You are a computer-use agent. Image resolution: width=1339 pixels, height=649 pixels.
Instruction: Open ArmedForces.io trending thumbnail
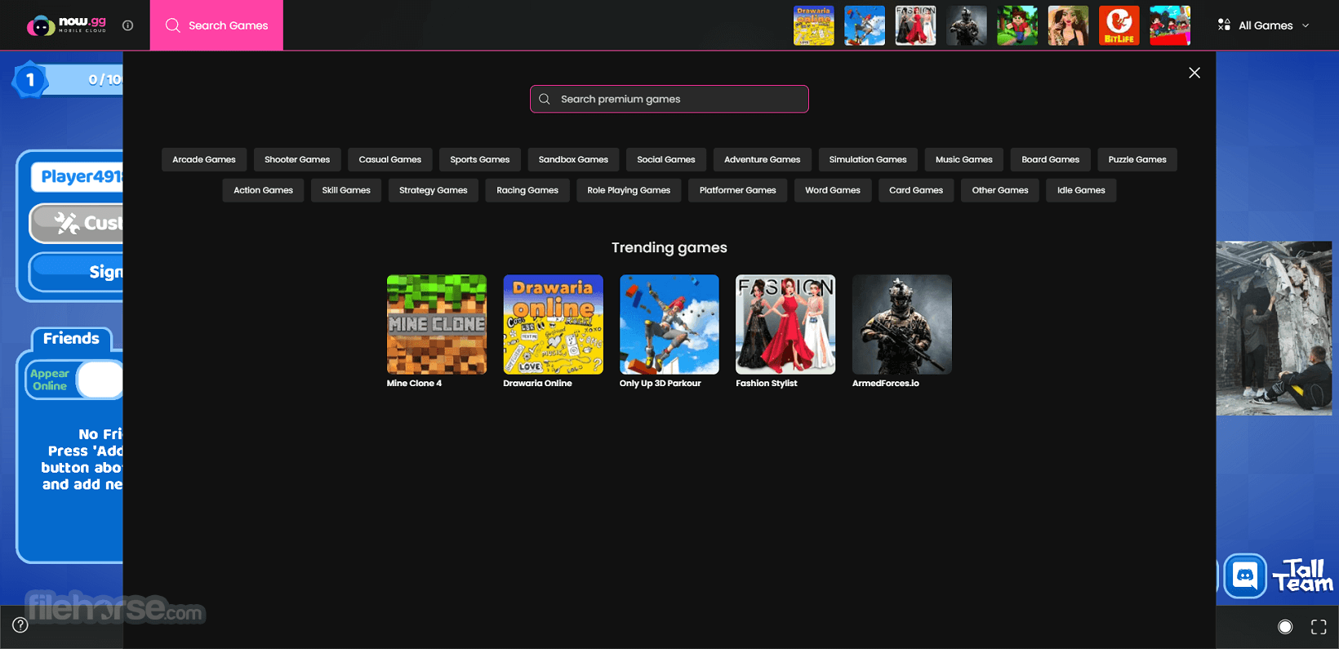click(x=902, y=324)
